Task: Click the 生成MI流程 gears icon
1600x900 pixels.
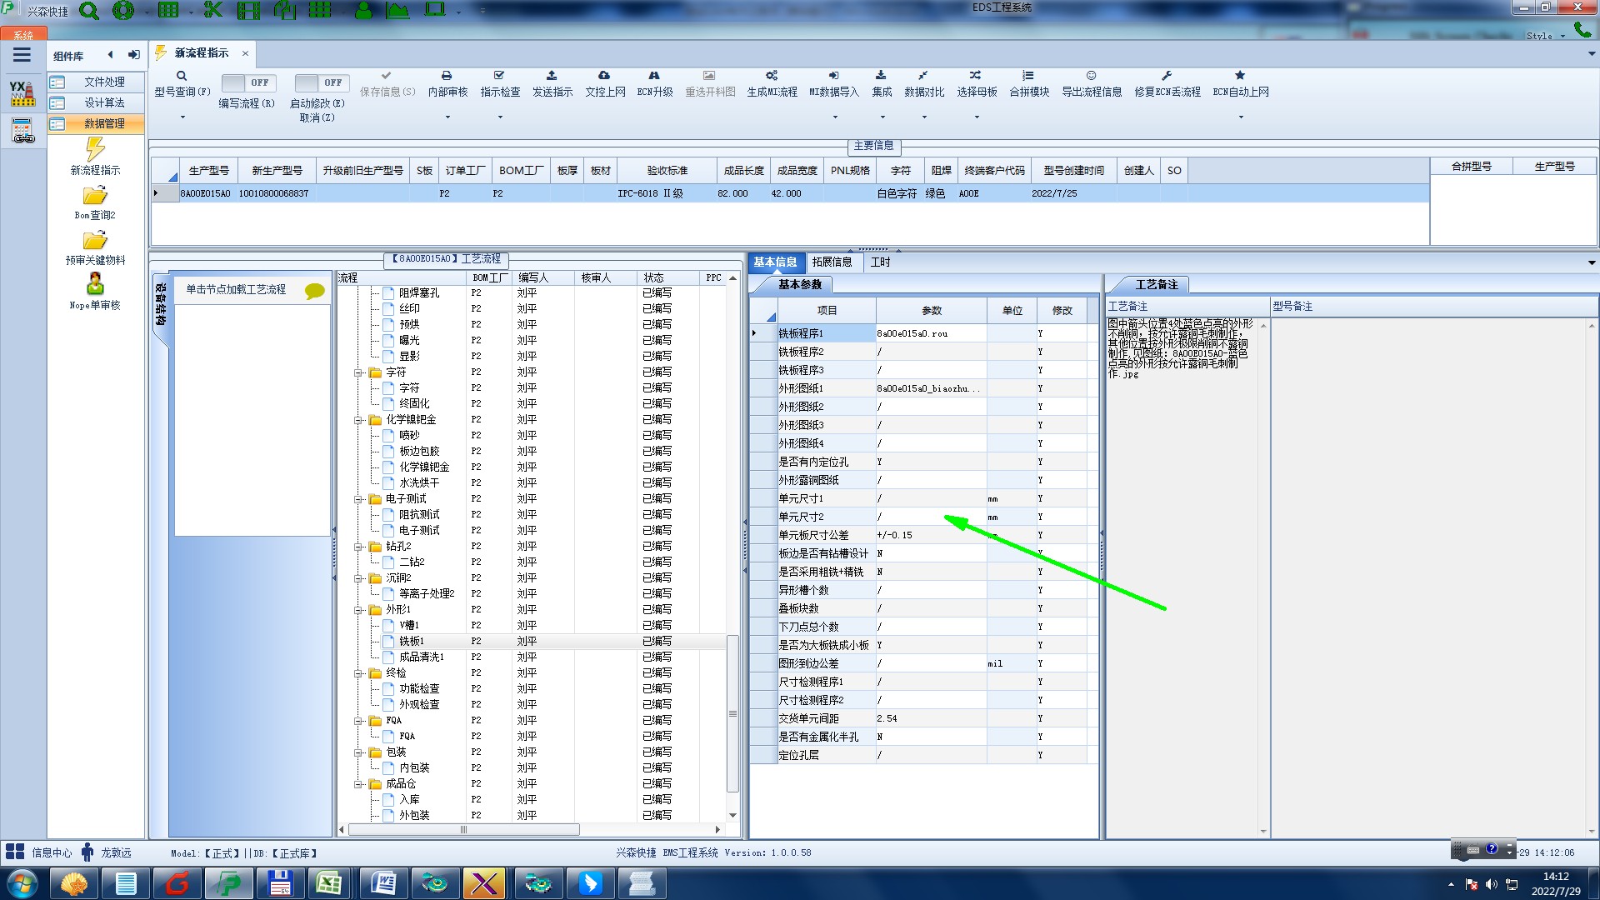Action: tap(772, 76)
